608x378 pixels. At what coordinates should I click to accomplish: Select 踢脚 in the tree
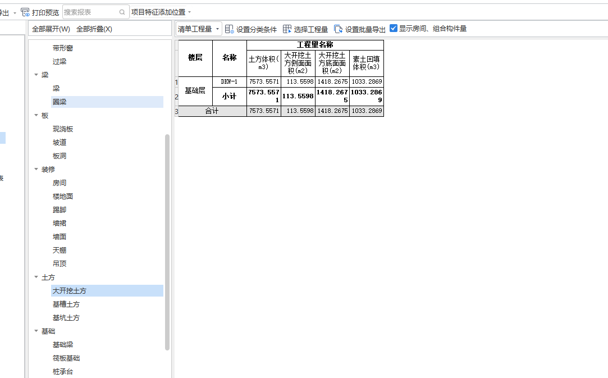click(60, 210)
